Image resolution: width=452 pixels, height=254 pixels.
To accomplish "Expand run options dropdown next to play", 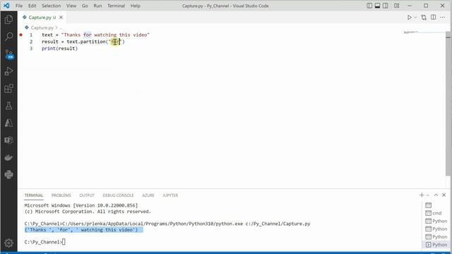I will (415, 18).
